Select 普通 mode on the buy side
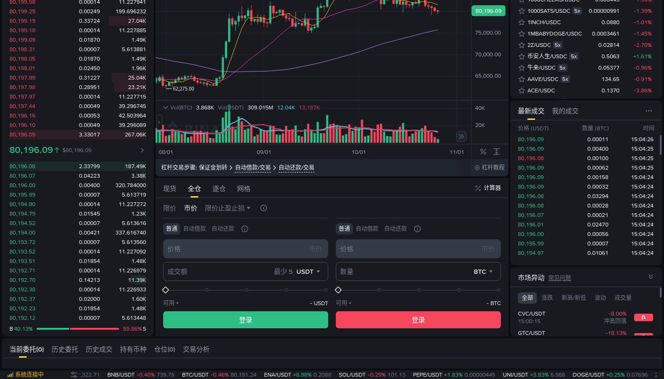Viewport: 664px width, 379px height. (172, 228)
